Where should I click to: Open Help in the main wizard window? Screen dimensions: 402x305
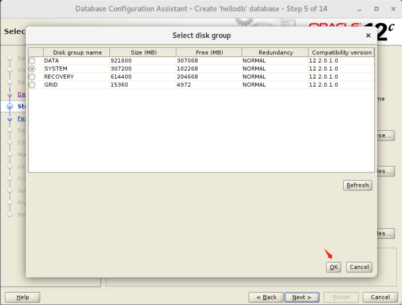pos(23,297)
